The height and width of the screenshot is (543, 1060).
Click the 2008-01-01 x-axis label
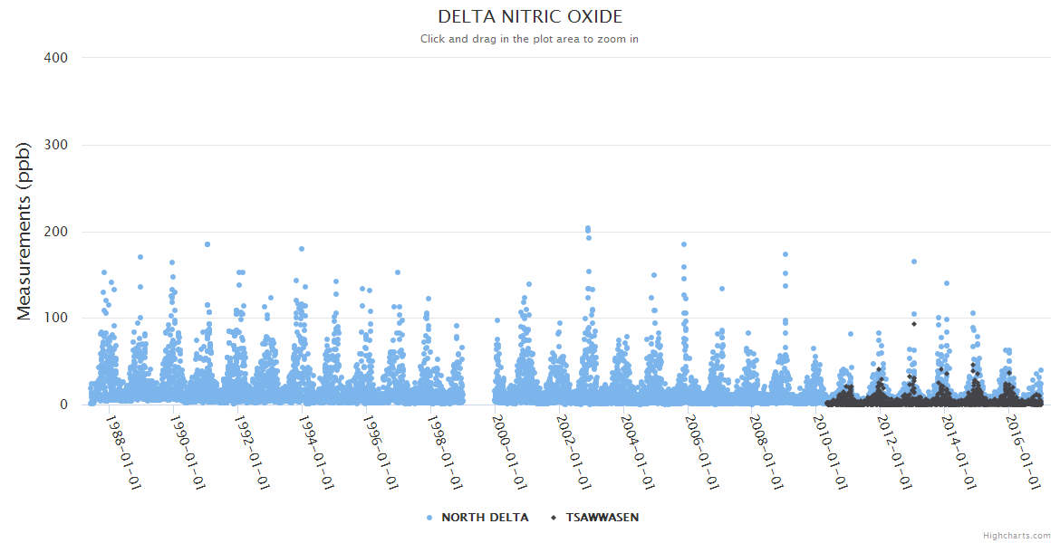click(766, 452)
